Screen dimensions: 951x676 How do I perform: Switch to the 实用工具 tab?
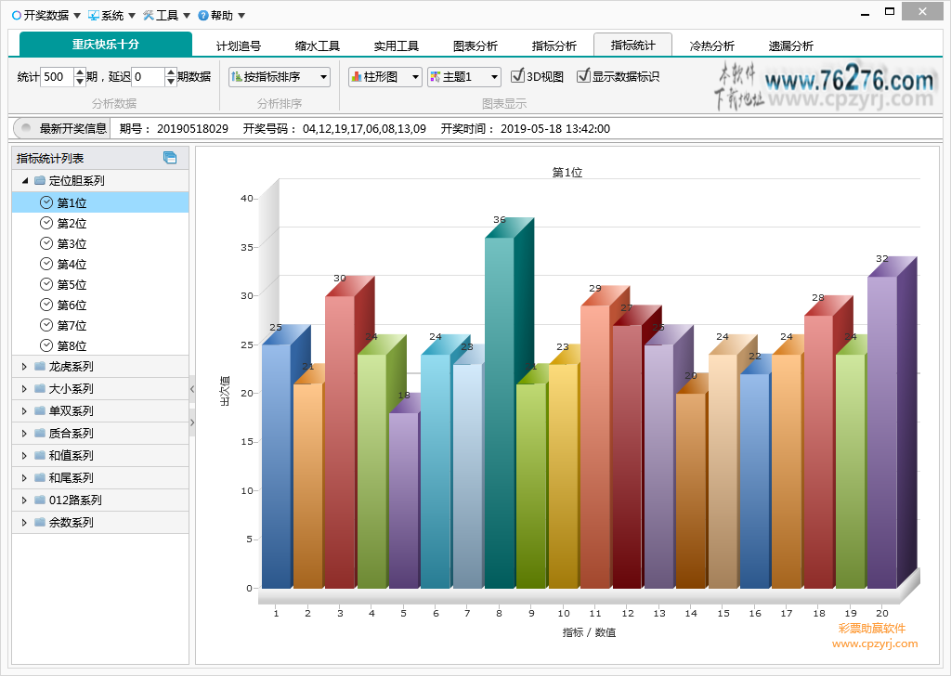click(x=396, y=45)
